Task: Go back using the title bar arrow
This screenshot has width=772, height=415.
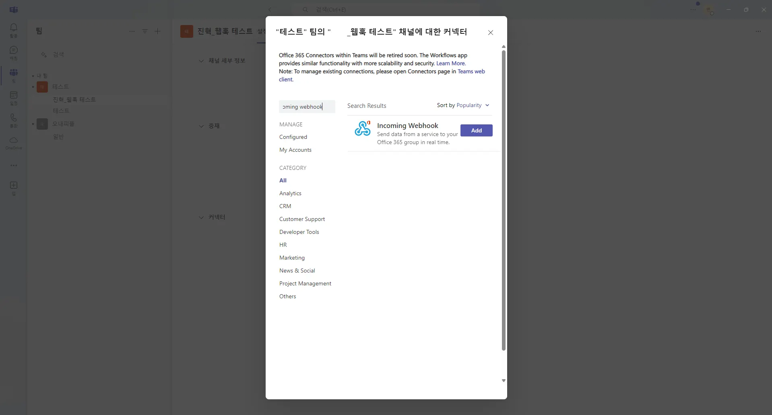Action: [270, 10]
